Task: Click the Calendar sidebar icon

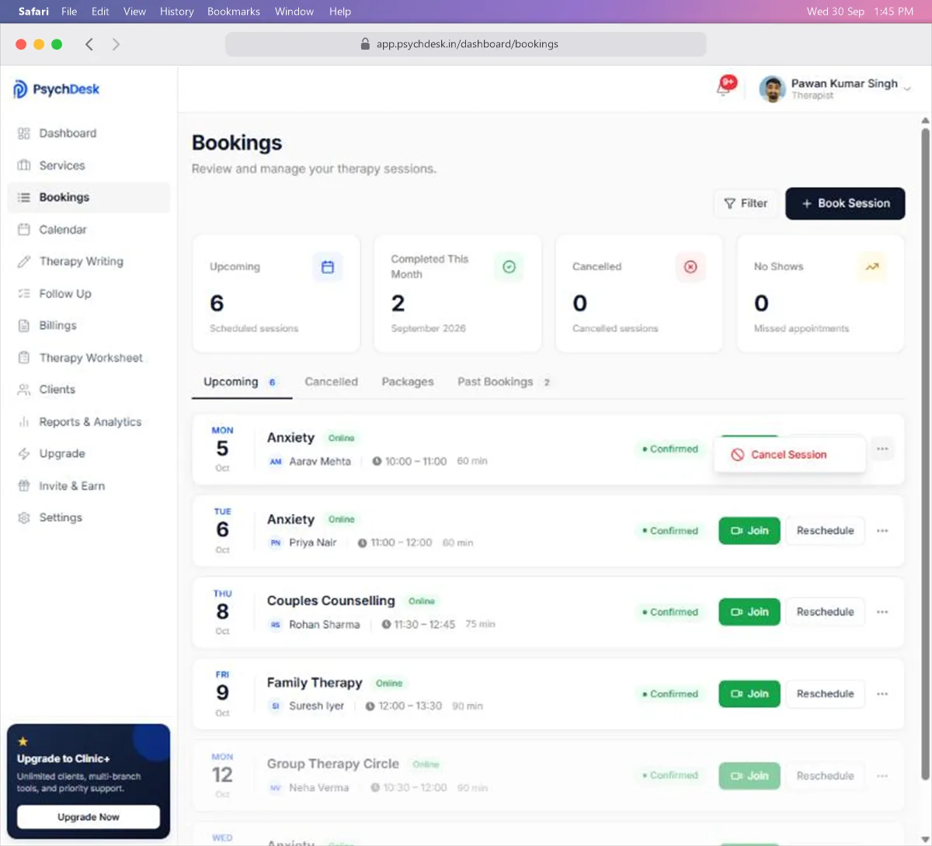Action: coord(24,230)
